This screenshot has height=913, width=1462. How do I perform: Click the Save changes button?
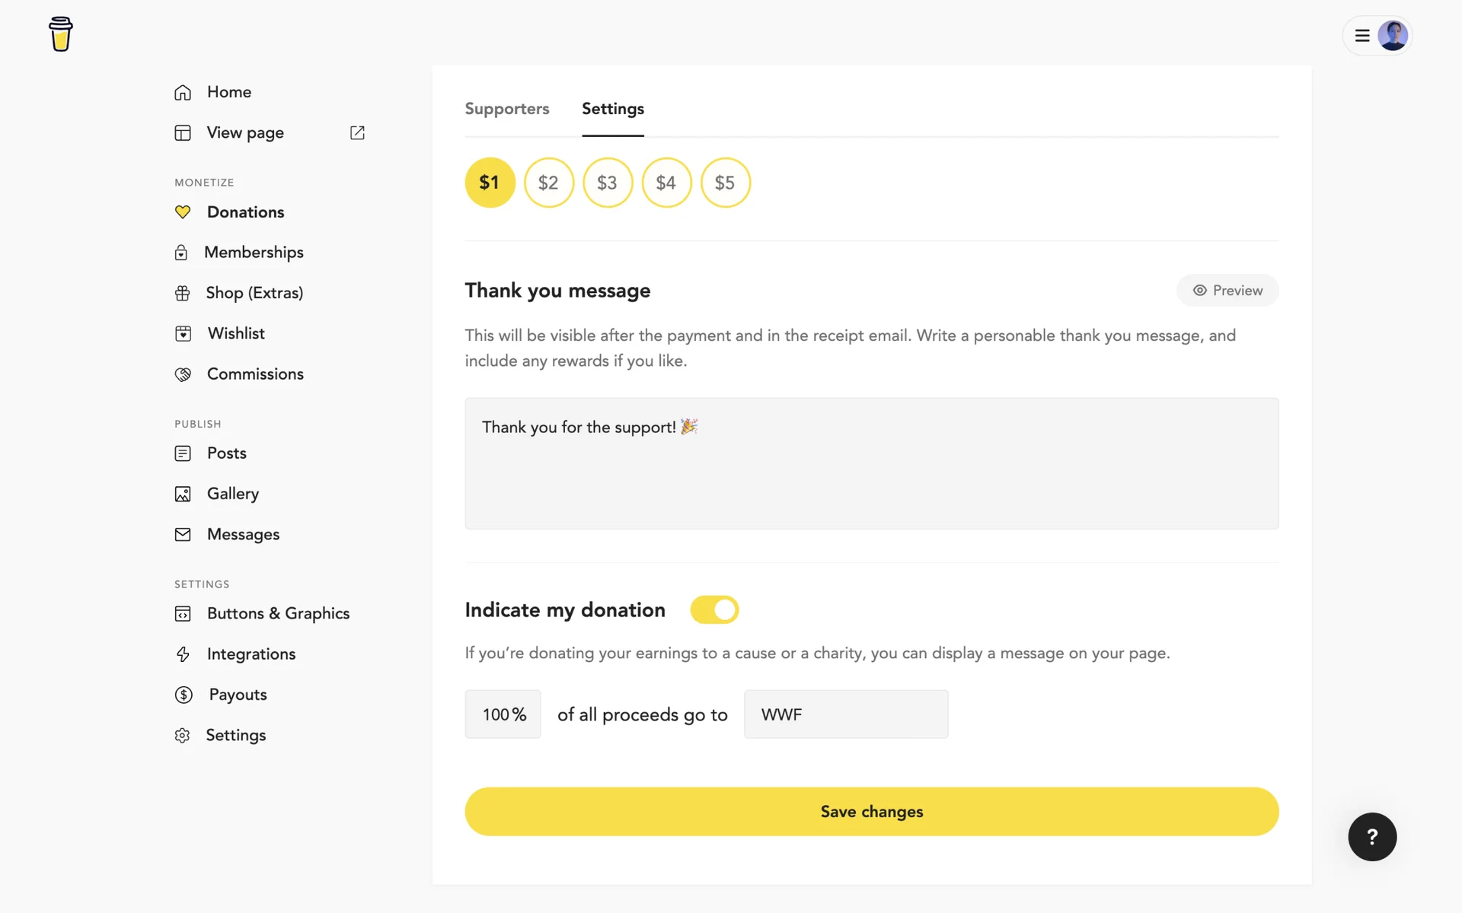pyautogui.click(x=871, y=811)
